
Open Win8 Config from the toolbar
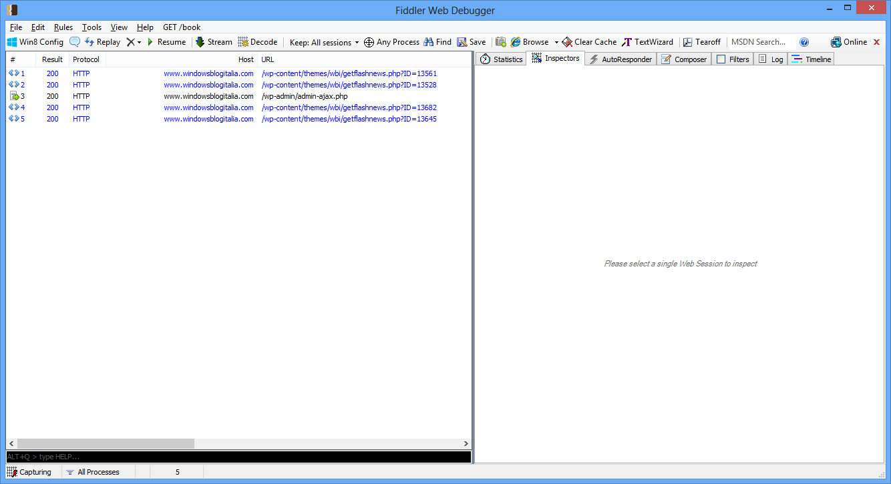[35, 42]
